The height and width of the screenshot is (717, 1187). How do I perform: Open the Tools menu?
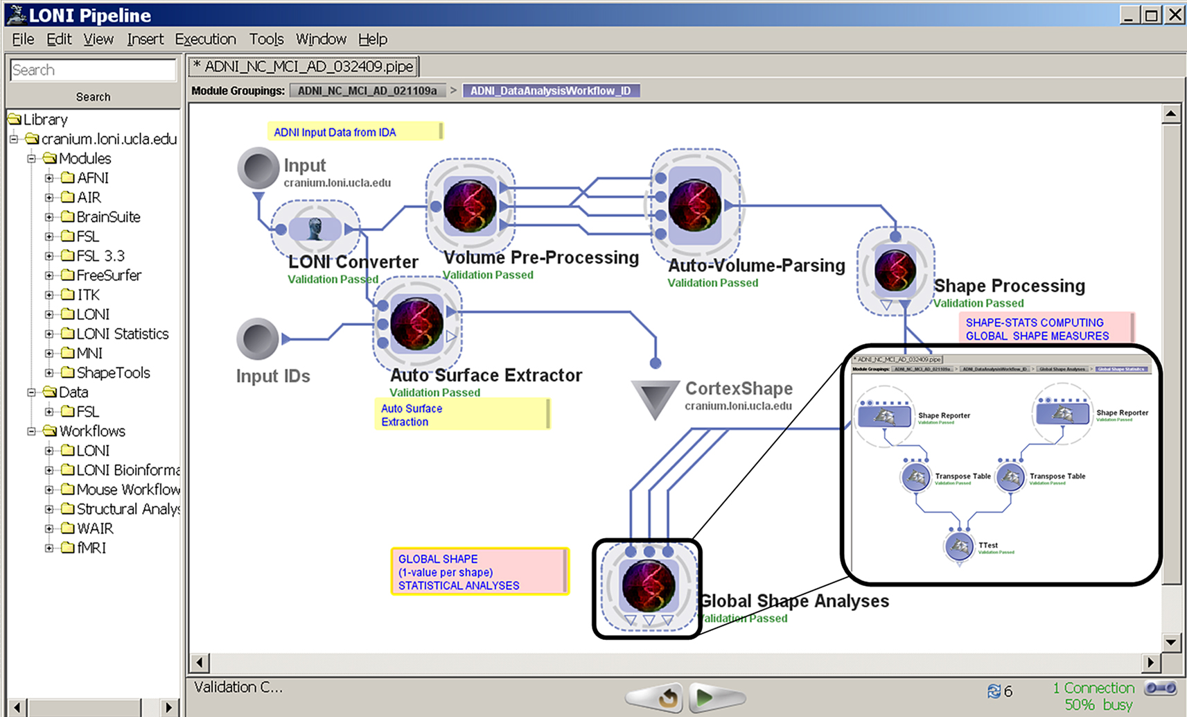point(267,39)
